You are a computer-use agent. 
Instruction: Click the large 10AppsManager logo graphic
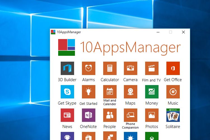[67, 47]
